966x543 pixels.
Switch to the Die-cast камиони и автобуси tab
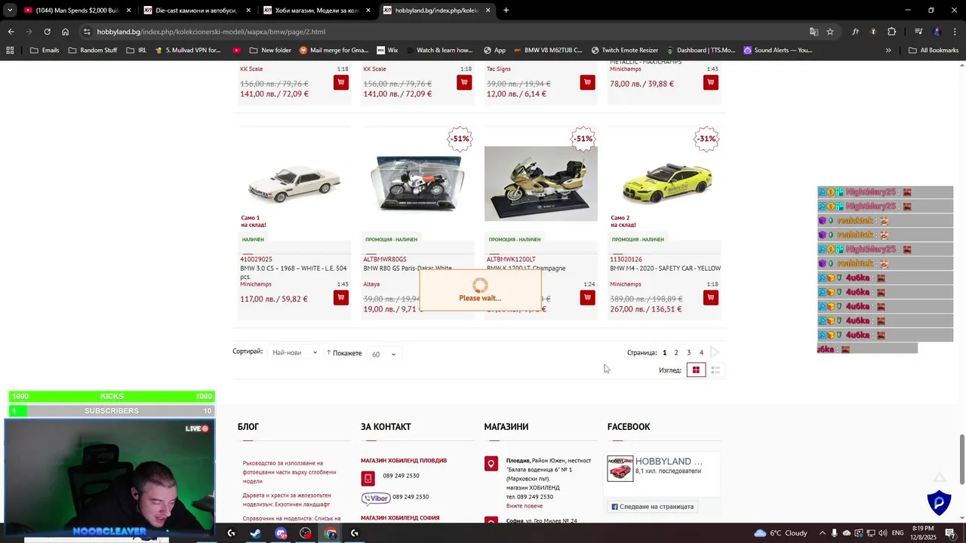point(195,11)
